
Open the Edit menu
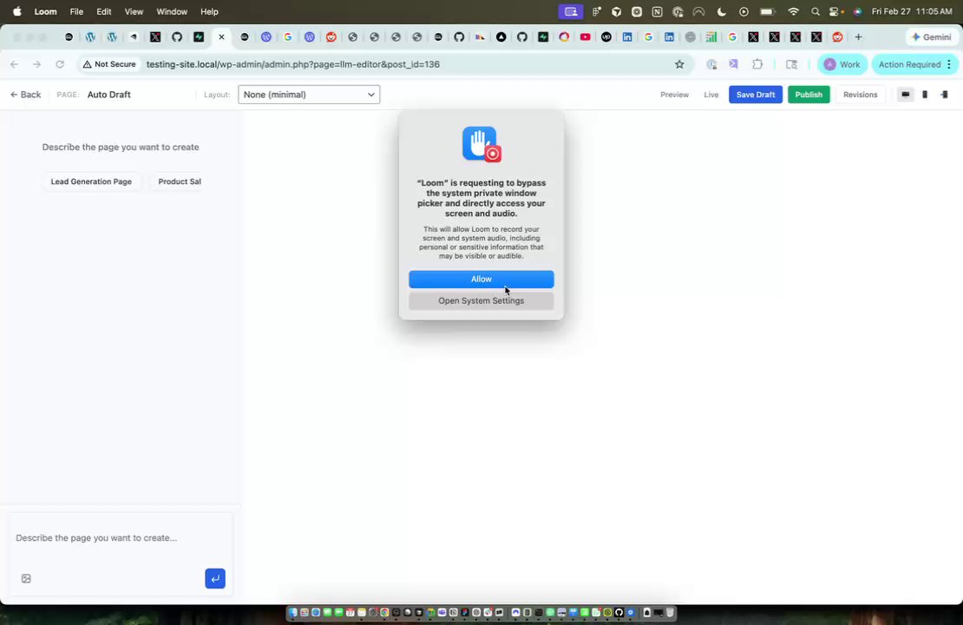coord(104,11)
